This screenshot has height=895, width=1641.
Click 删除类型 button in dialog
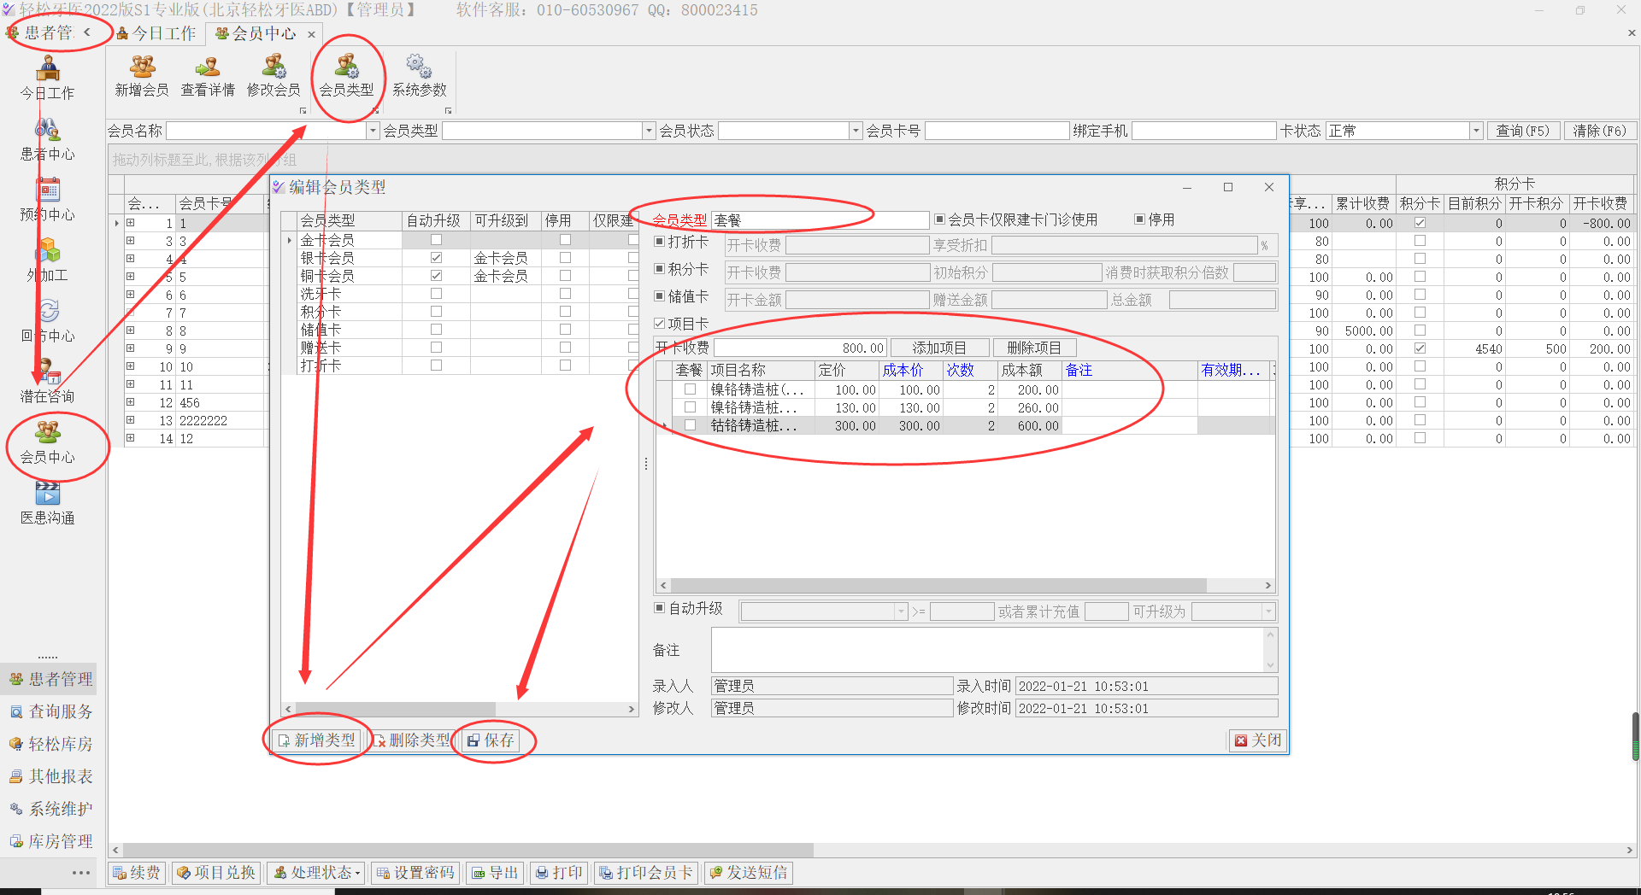[410, 740]
